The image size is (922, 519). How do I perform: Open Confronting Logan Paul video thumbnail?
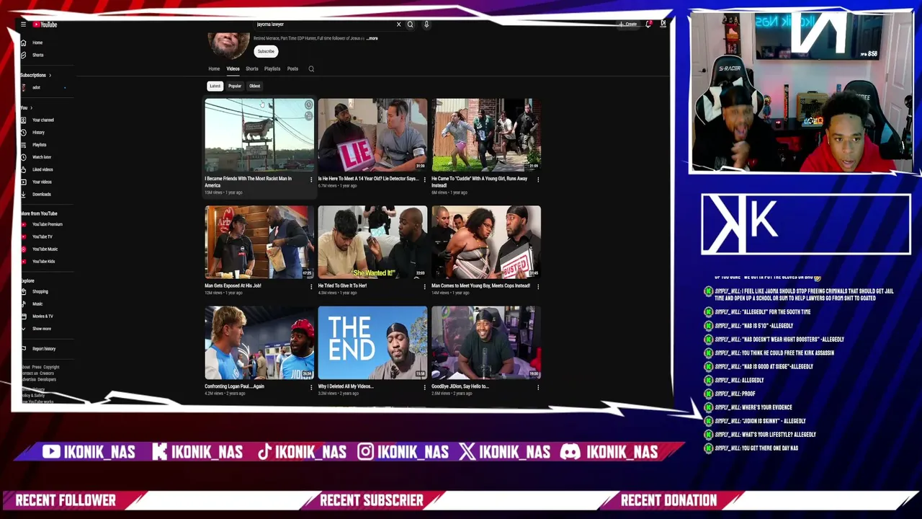coord(259,343)
